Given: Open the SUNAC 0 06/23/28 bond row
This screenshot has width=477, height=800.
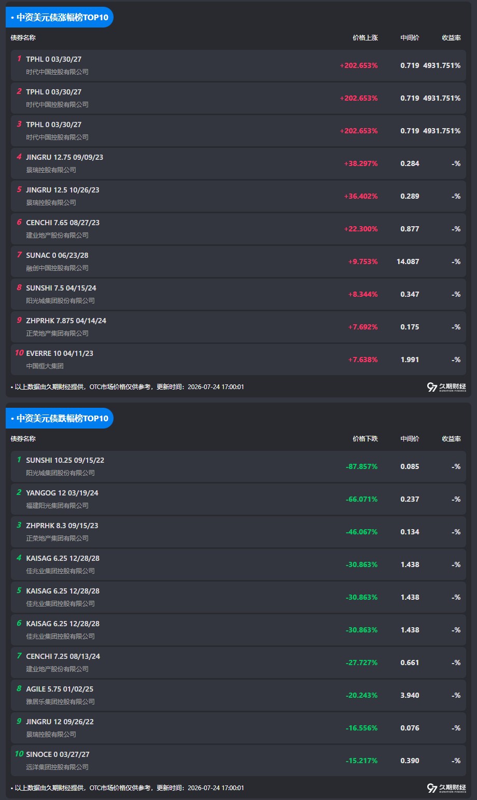Looking at the screenshot, I should (238, 261).
